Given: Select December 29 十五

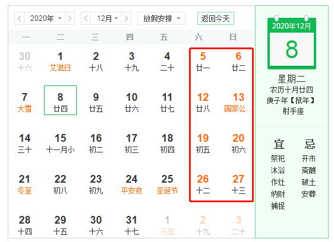Looking at the screenshot, I should 60,225.
